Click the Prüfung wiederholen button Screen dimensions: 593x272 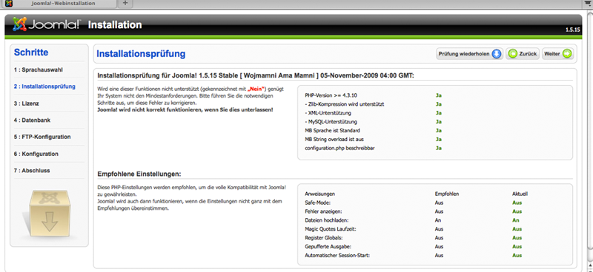coord(470,54)
